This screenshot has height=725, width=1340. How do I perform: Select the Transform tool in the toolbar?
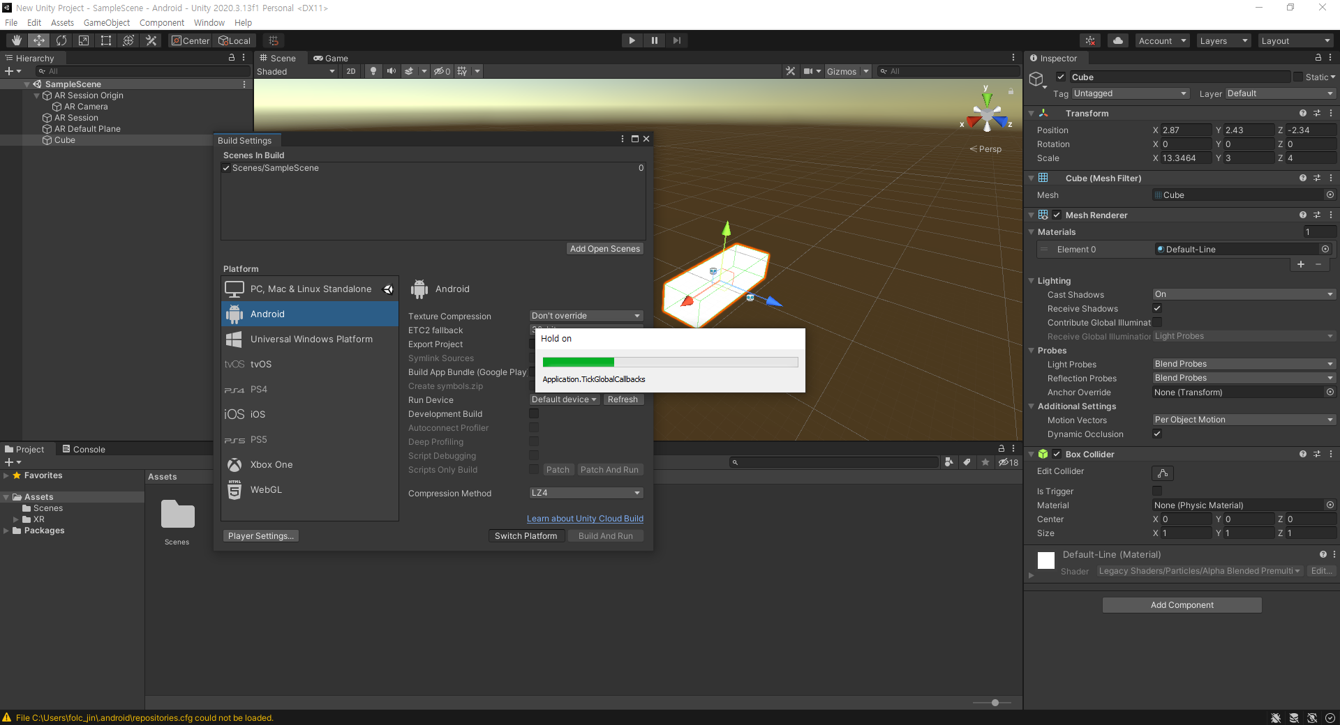[128, 40]
